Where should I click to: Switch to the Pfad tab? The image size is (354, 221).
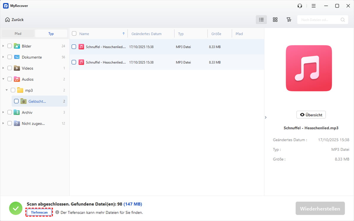click(18, 34)
